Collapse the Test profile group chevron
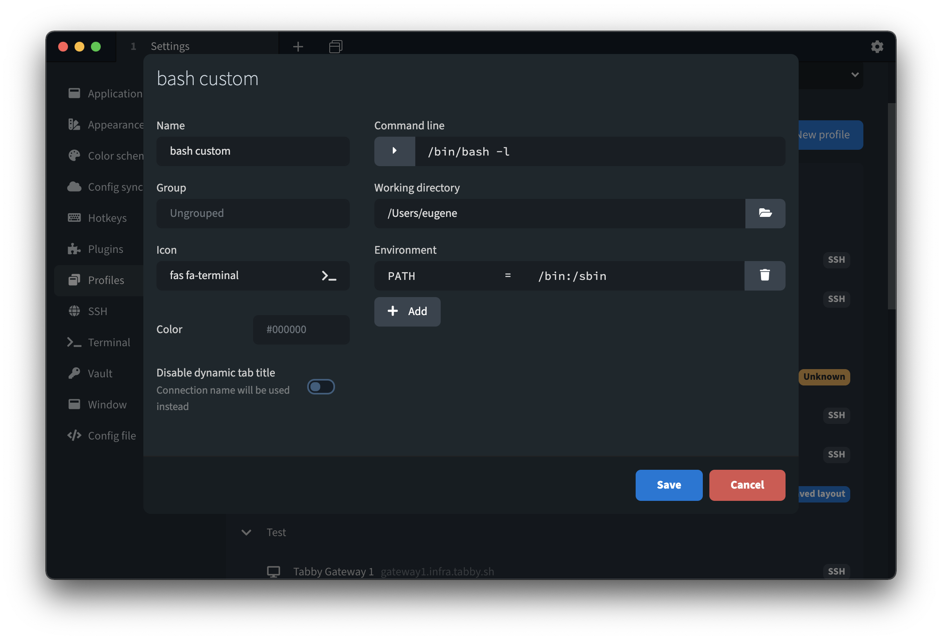Screen dimensions: 942x640 pyautogui.click(x=246, y=532)
